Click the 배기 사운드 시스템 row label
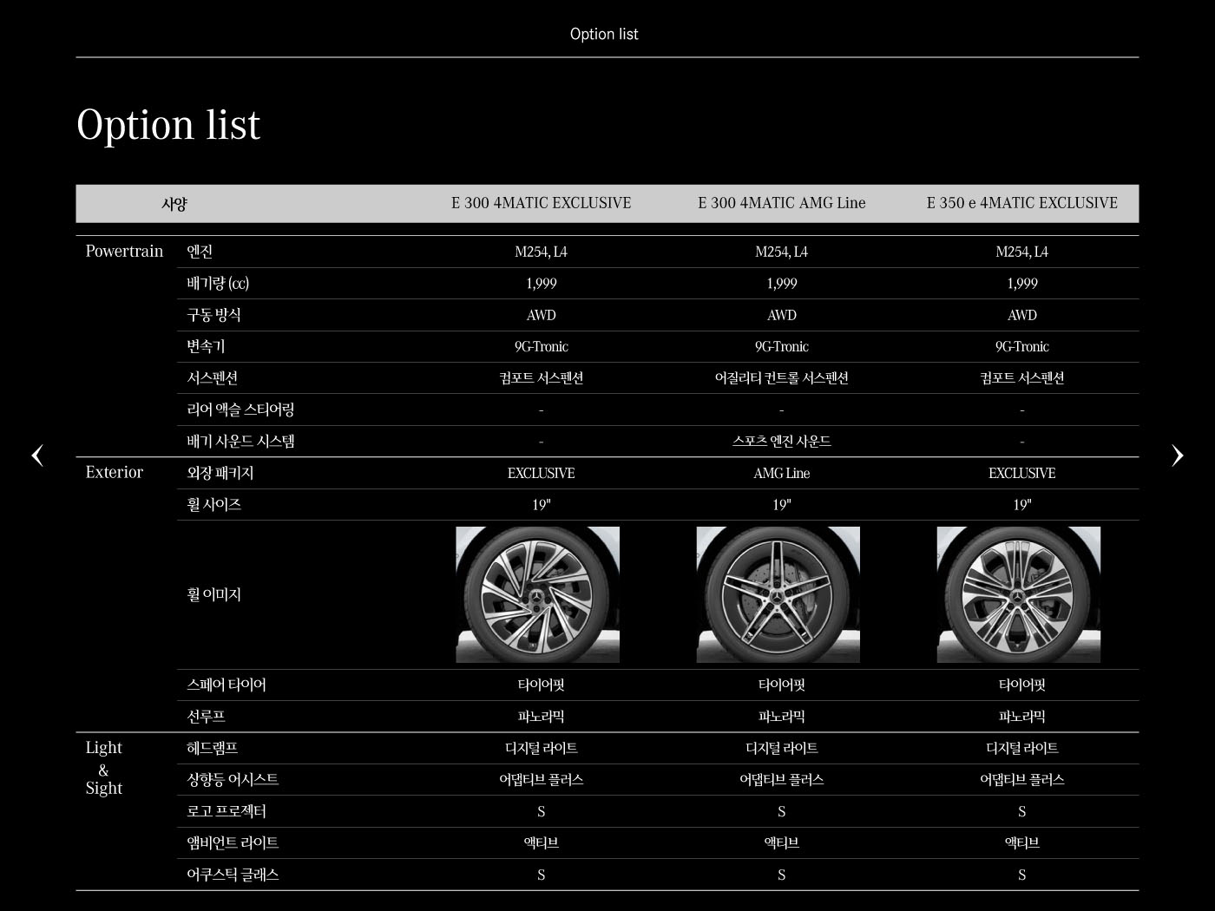Image resolution: width=1215 pixels, height=911 pixels. pos(240,441)
